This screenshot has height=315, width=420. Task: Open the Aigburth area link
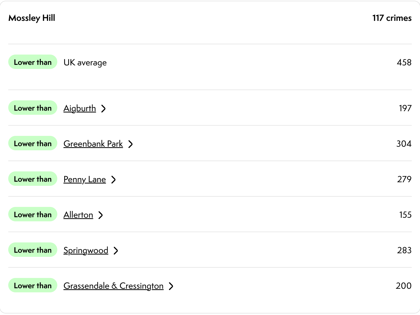(x=80, y=108)
